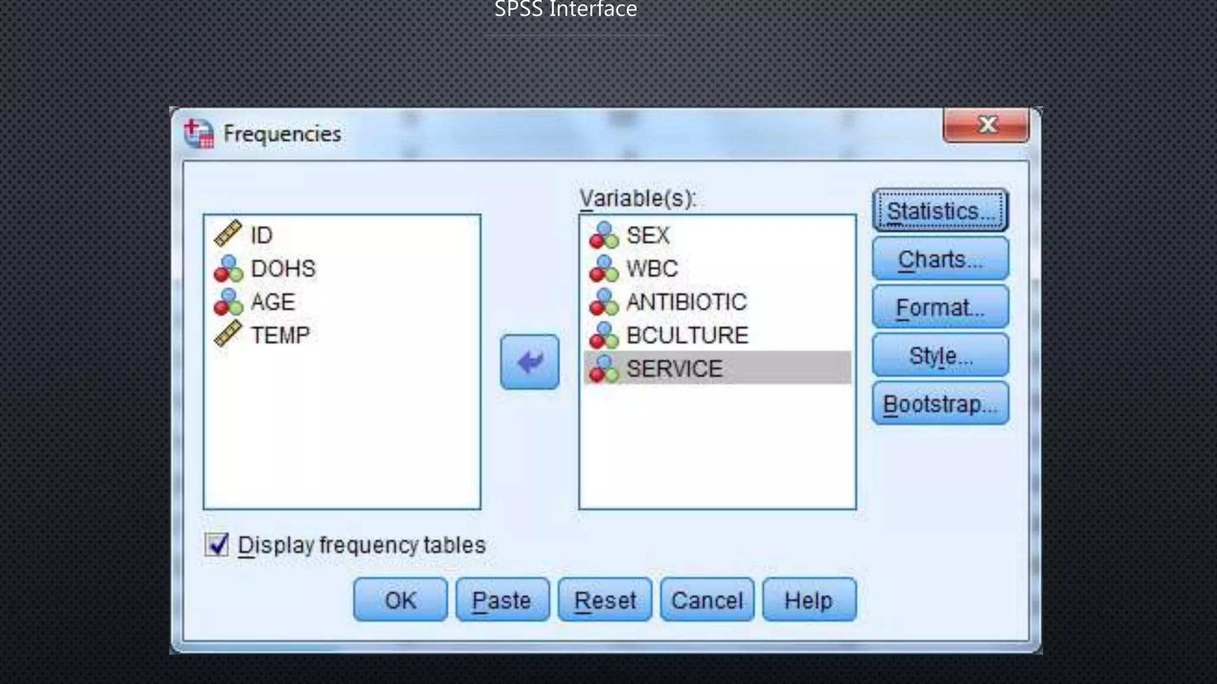Screen dimensions: 1217x684
Task: Confirm with the OK button
Action: (x=401, y=600)
